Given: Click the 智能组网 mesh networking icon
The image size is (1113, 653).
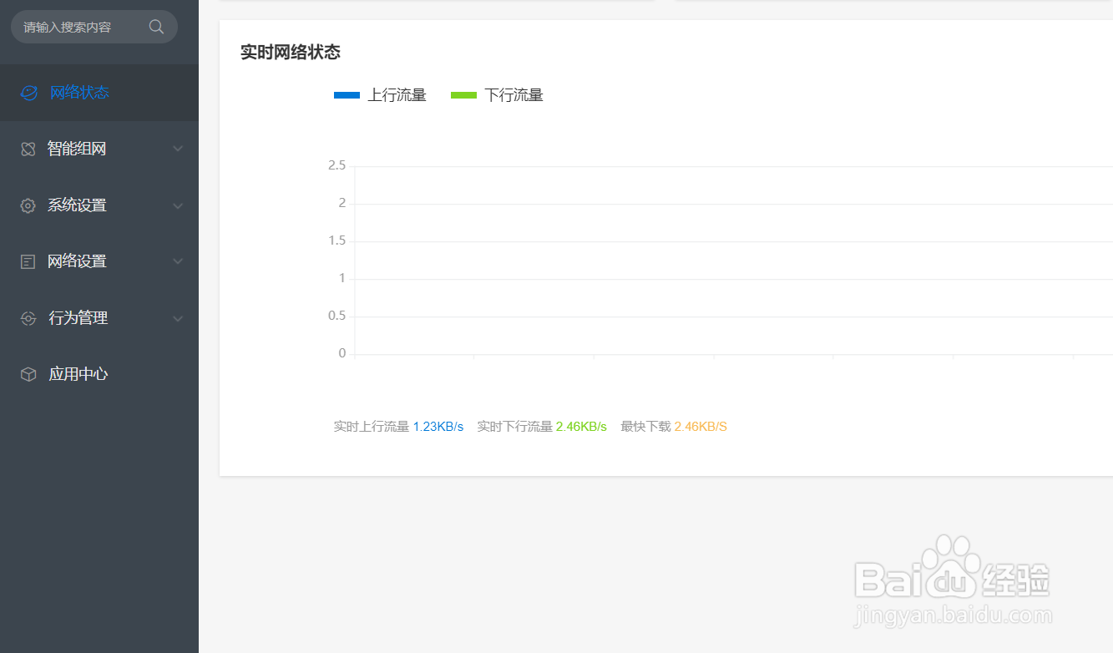Looking at the screenshot, I should (x=28, y=148).
